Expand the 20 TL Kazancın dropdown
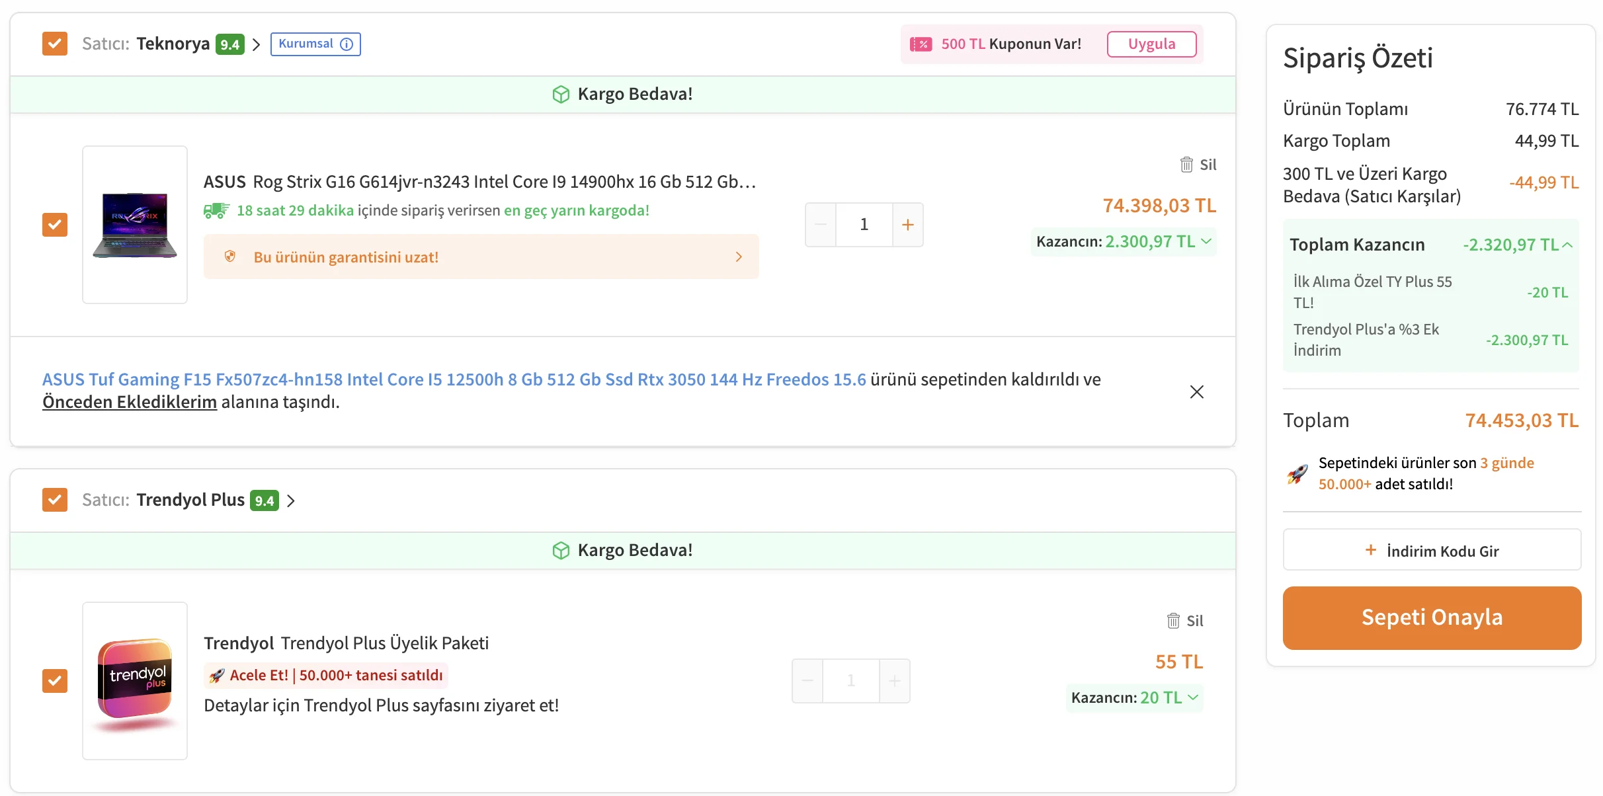The height and width of the screenshot is (796, 1603). 1193,697
